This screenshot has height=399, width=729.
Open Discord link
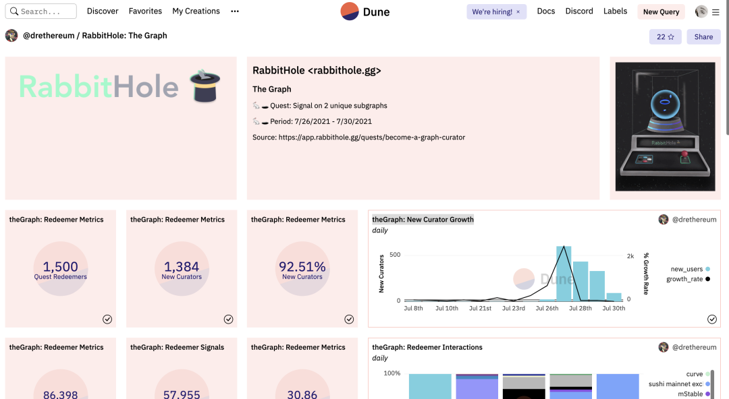[579, 11]
